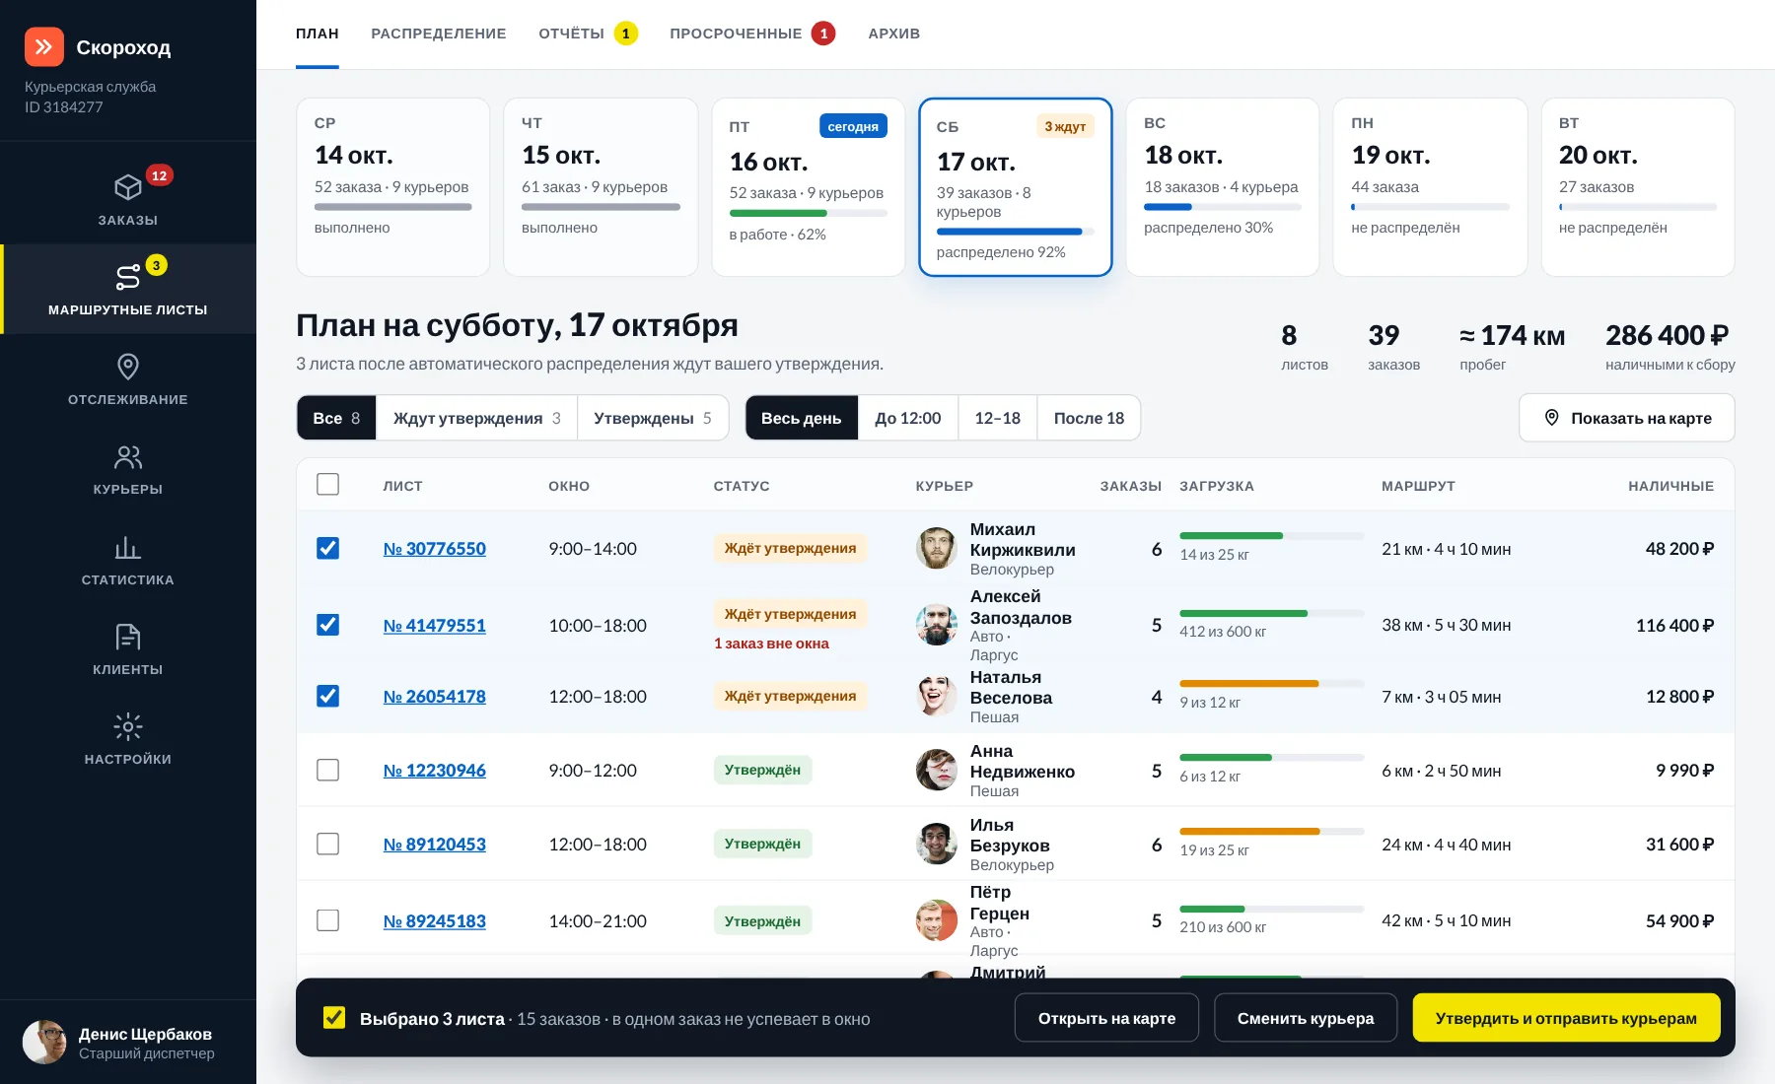Uncheck sheet № 26054178 checkbox
The height and width of the screenshot is (1084, 1775).
tap(328, 696)
